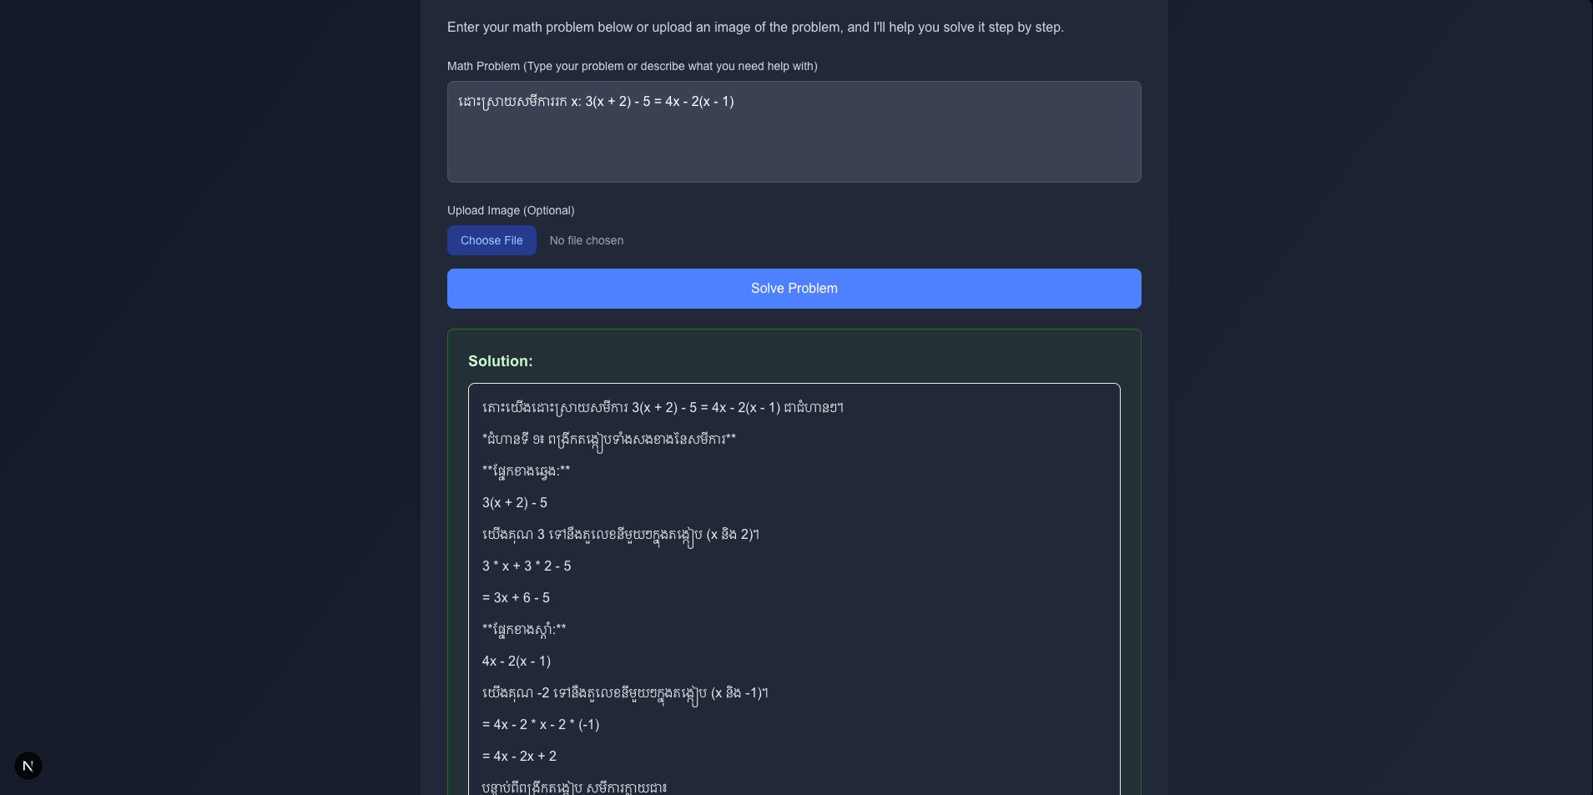The width and height of the screenshot is (1593, 795).
Task: Click the line '3 * x + 3 * 2 - 5'
Action: (x=527, y=566)
